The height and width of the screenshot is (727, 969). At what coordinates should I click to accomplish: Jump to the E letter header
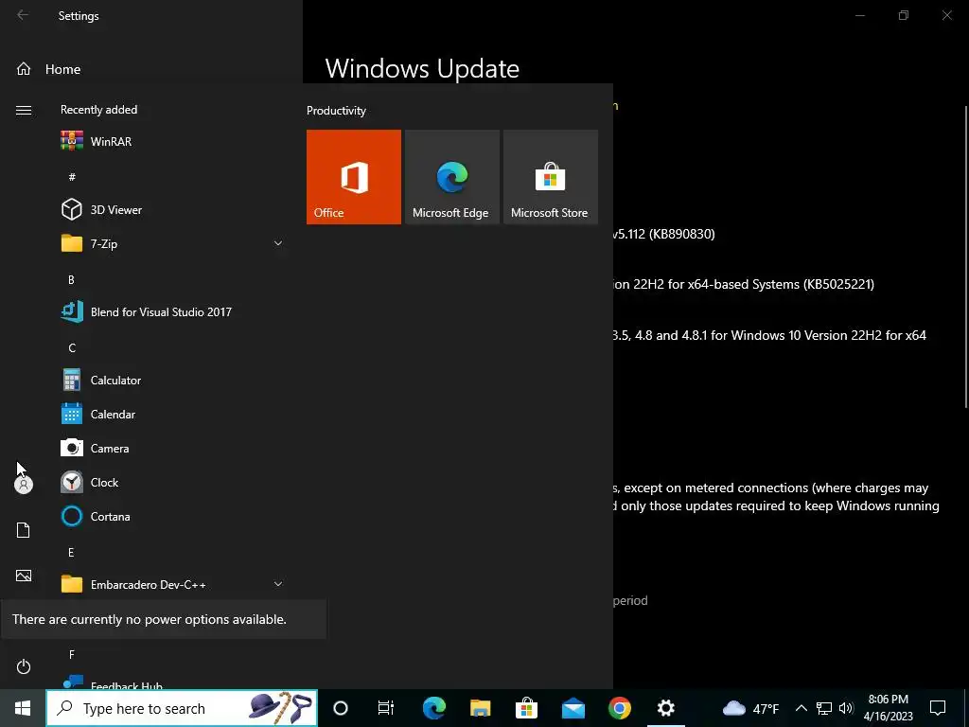click(x=71, y=552)
